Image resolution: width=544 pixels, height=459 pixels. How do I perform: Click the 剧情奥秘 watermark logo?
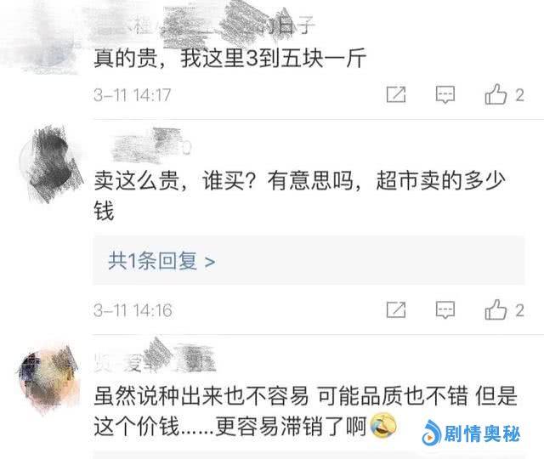pyautogui.click(x=471, y=433)
